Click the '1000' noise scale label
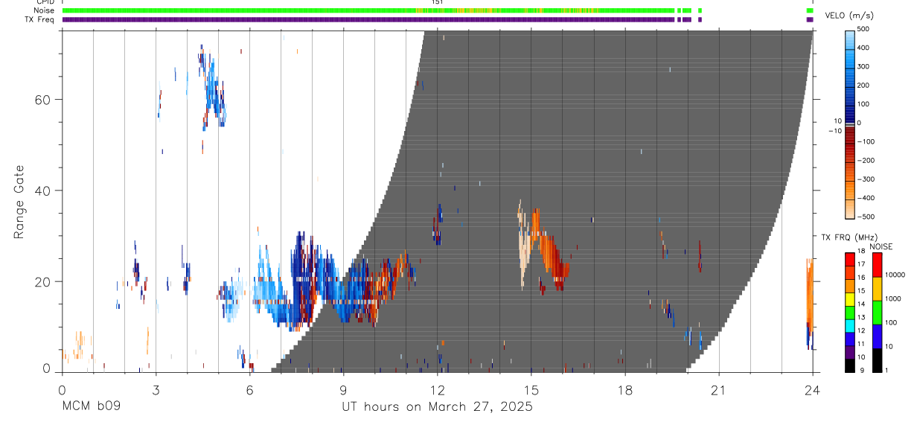 pos(893,298)
